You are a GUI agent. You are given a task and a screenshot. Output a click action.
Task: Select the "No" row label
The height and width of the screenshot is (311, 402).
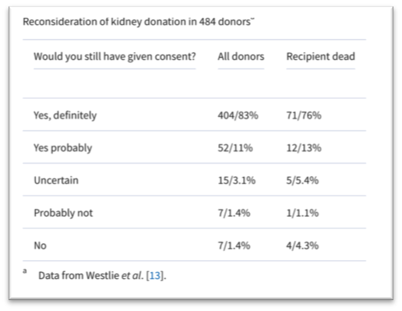pos(41,246)
